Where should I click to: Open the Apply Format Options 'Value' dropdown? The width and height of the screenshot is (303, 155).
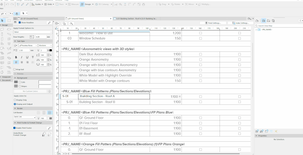pos(33,32)
